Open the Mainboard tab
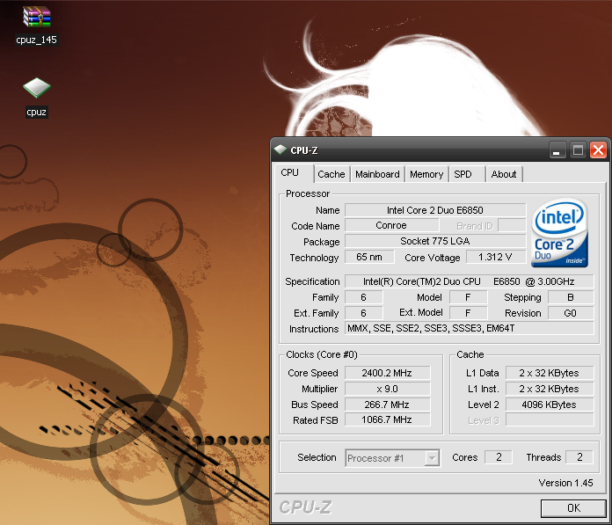This screenshot has height=525, width=612. [x=377, y=174]
